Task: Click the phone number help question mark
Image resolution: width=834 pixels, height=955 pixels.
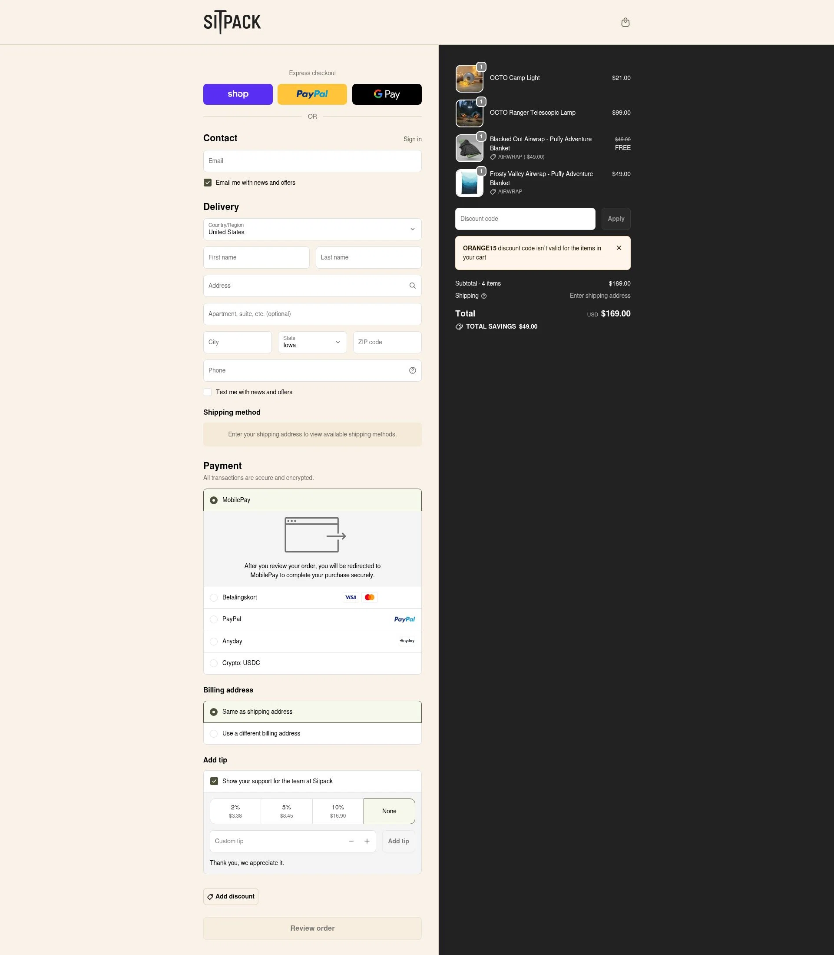Action: [x=412, y=370]
